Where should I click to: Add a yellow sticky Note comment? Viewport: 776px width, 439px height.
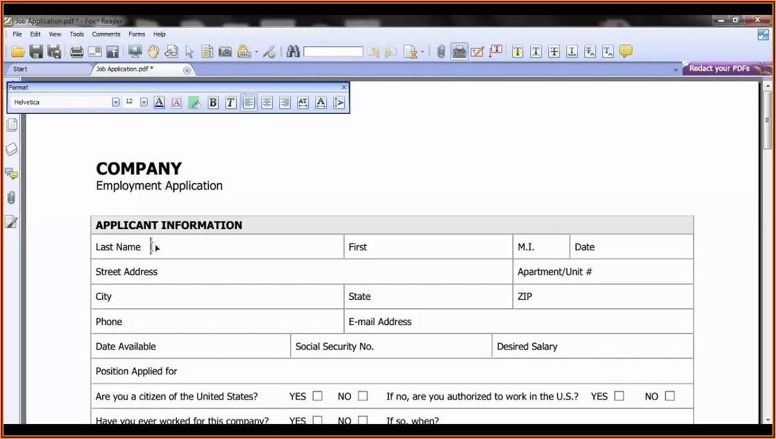[x=626, y=52]
